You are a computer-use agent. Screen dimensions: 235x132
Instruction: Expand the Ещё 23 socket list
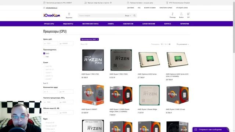[x=46, y=83]
